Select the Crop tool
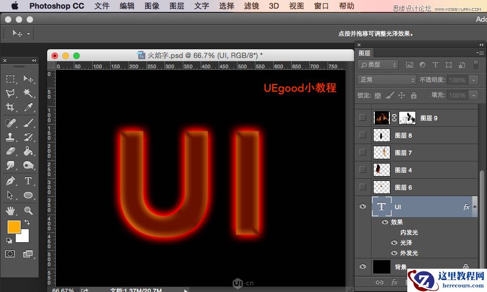The image size is (487, 292). 10,107
